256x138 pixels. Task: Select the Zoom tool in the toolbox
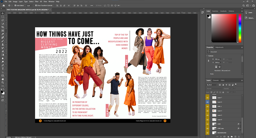(3, 82)
